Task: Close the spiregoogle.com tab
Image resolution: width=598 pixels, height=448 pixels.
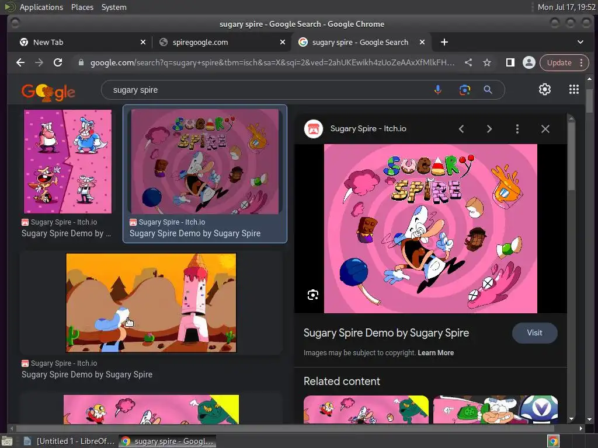Action: pos(283,42)
